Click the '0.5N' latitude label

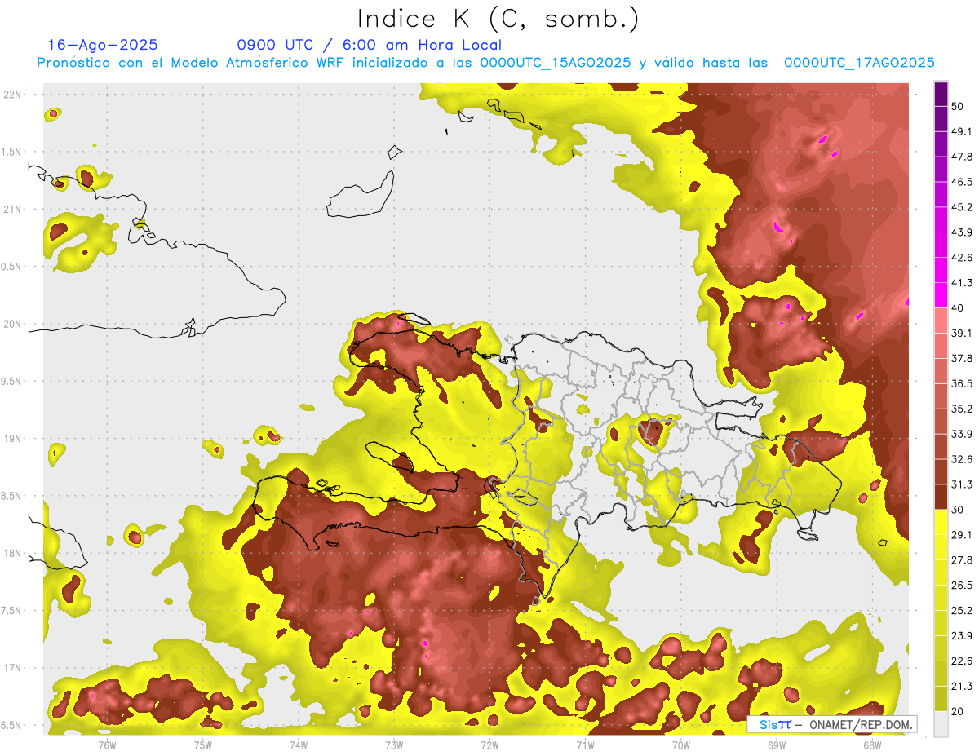click(x=12, y=267)
